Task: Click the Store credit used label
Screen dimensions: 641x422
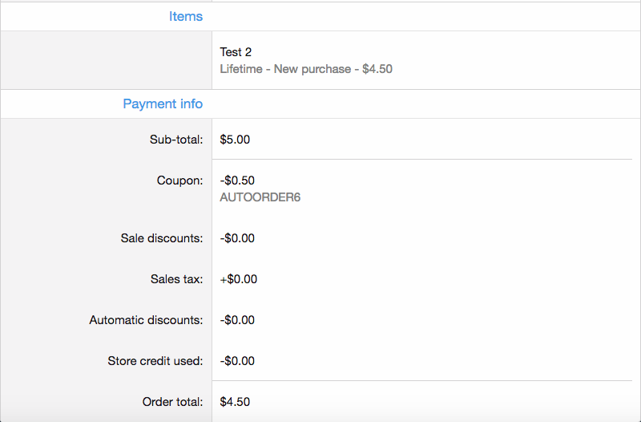Action: (155, 361)
